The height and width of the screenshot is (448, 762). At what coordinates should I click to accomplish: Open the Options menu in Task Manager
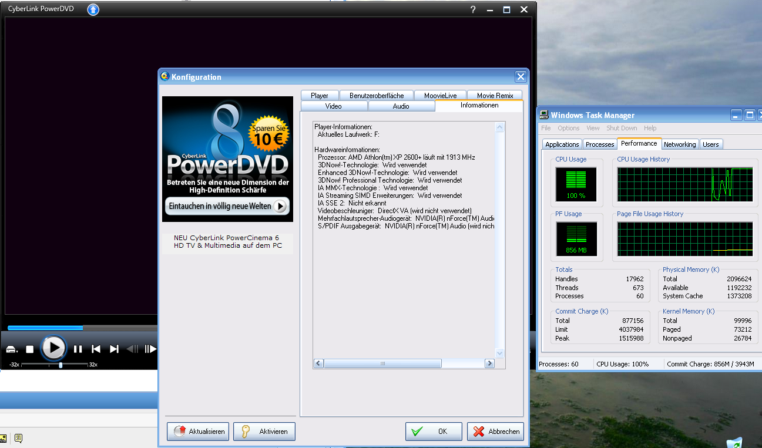[569, 128]
